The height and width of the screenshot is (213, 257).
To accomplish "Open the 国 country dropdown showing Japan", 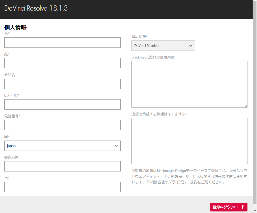I will (62, 146).
